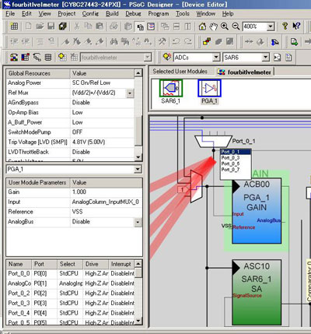Select the hand pan tool
Image resolution: width=311 pixels, height=334 pixels.
tap(213, 26)
